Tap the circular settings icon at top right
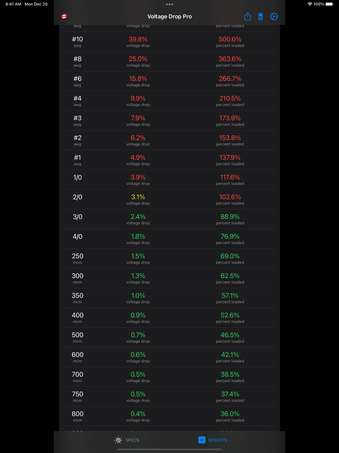 tap(274, 16)
